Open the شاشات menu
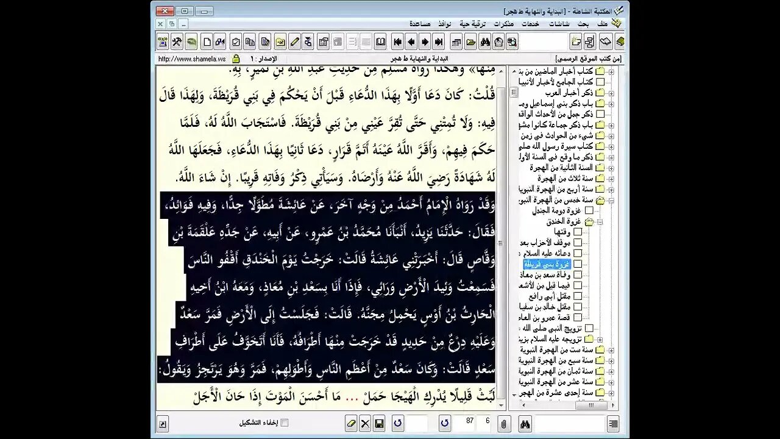 pyautogui.click(x=559, y=24)
